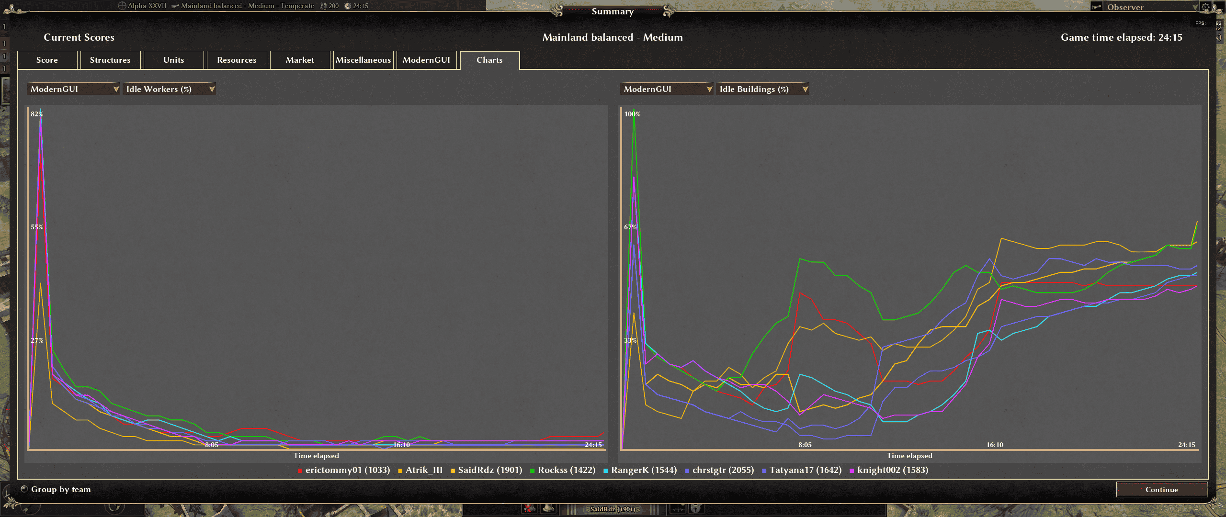This screenshot has height=517, width=1226.
Task: Click the SaidRdz (1901) player banner at bottom
Action: coord(613,509)
